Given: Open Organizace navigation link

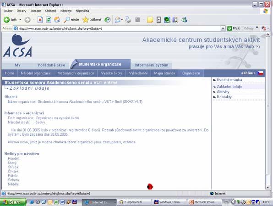Looking at the screenshot, I should point(191,73).
